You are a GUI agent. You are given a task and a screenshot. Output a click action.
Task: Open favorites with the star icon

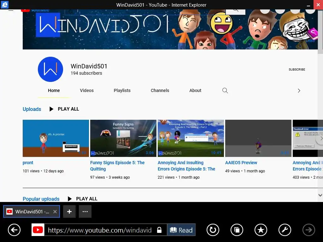click(261, 230)
